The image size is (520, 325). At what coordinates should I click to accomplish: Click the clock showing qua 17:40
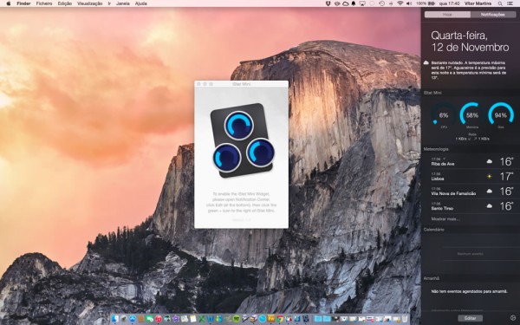pos(449,3)
